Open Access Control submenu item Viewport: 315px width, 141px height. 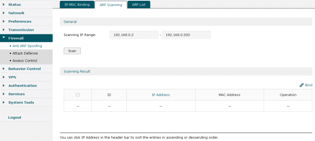(x=25, y=61)
